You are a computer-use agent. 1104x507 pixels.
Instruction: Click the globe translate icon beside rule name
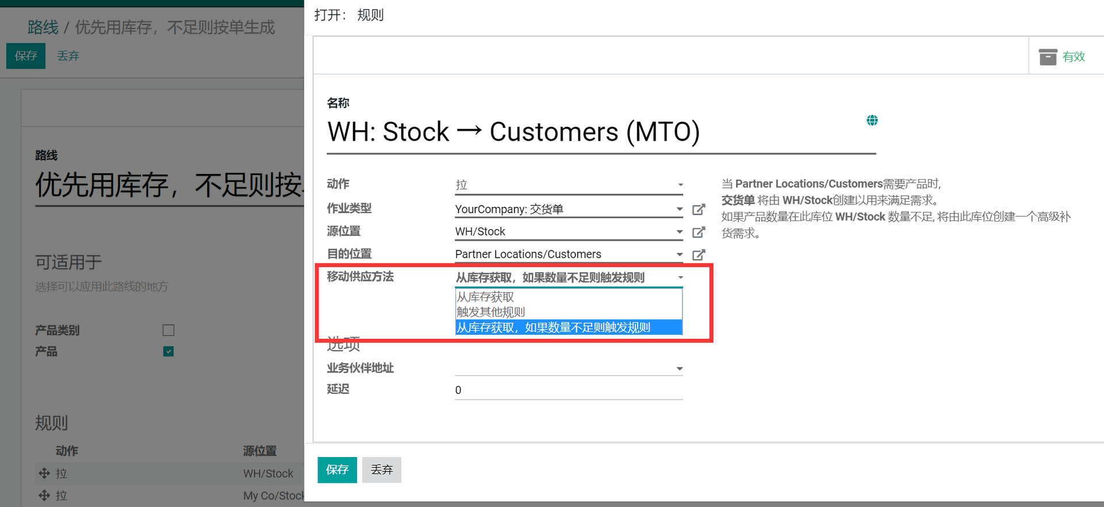(x=872, y=120)
